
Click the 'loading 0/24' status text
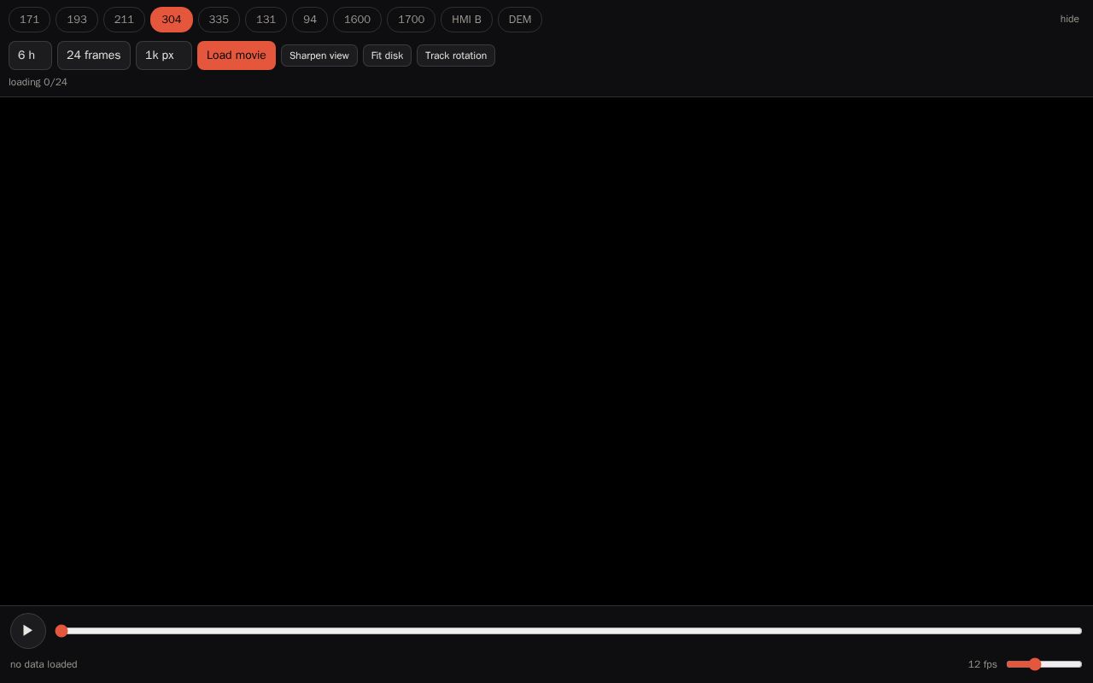(x=38, y=82)
